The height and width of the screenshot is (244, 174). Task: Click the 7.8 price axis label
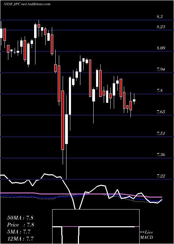click(x=159, y=91)
